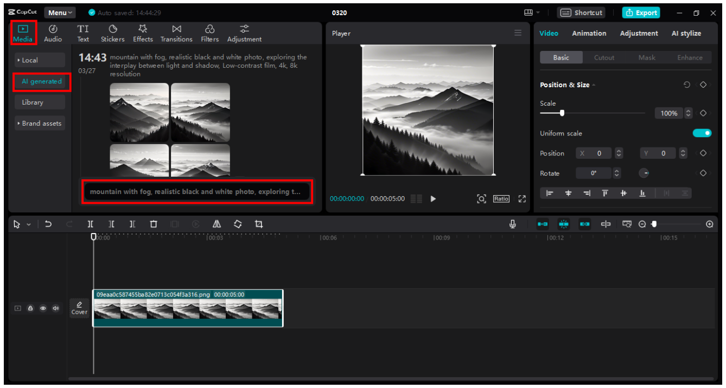The image size is (726, 388).
Task: Zoom in the timeline
Action: [x=710, y=224]
